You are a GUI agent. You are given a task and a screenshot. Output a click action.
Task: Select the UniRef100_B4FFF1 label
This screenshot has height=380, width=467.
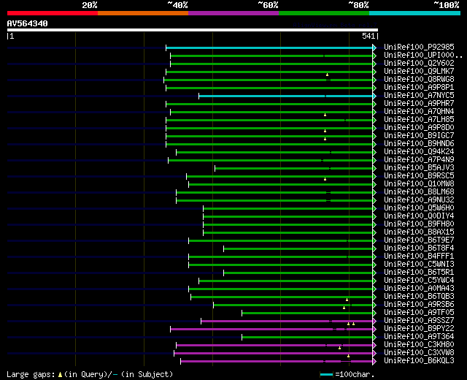tap(419, 256)
